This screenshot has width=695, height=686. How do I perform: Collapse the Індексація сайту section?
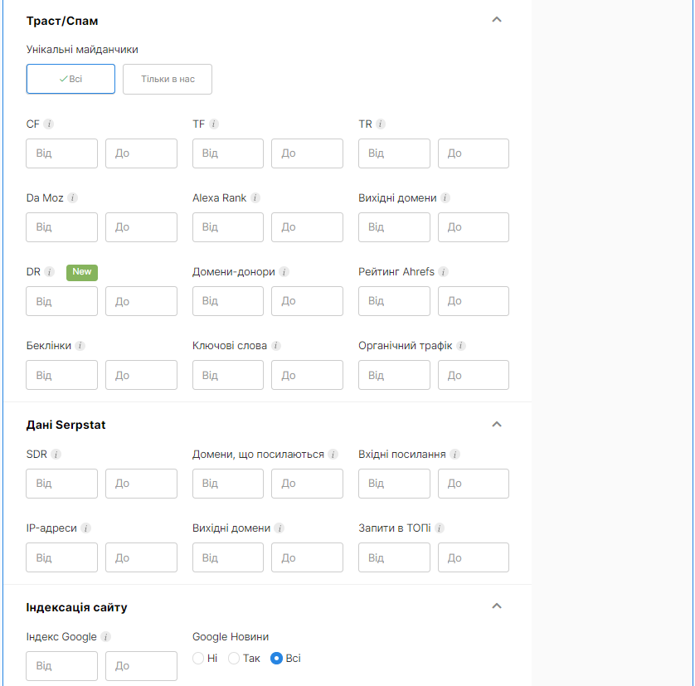point(497,606)
